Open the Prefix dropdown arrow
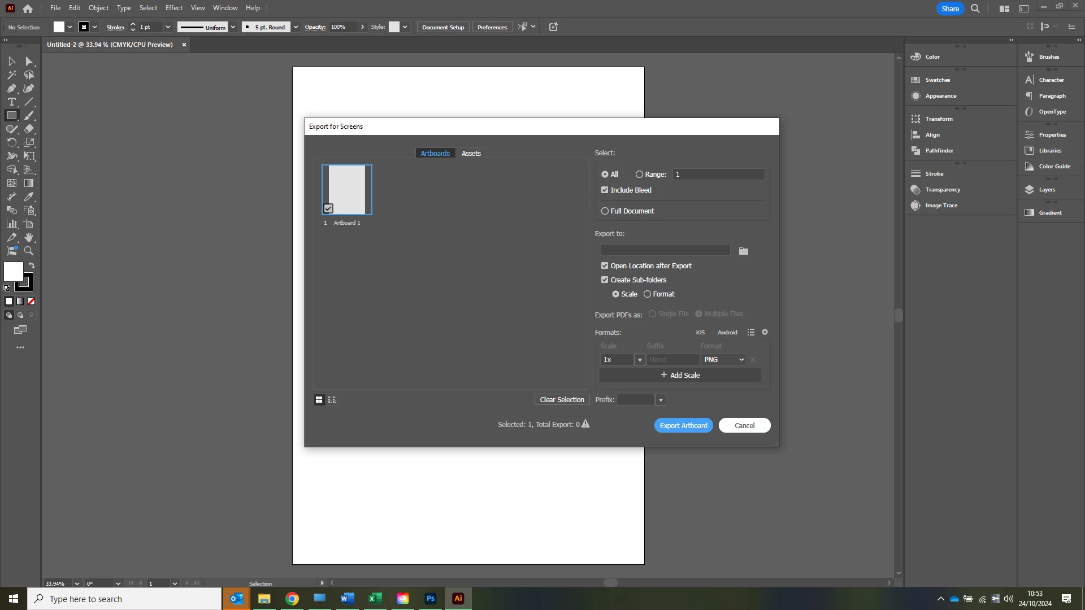This screenshot has height=610, width=1085. [661, 400]
